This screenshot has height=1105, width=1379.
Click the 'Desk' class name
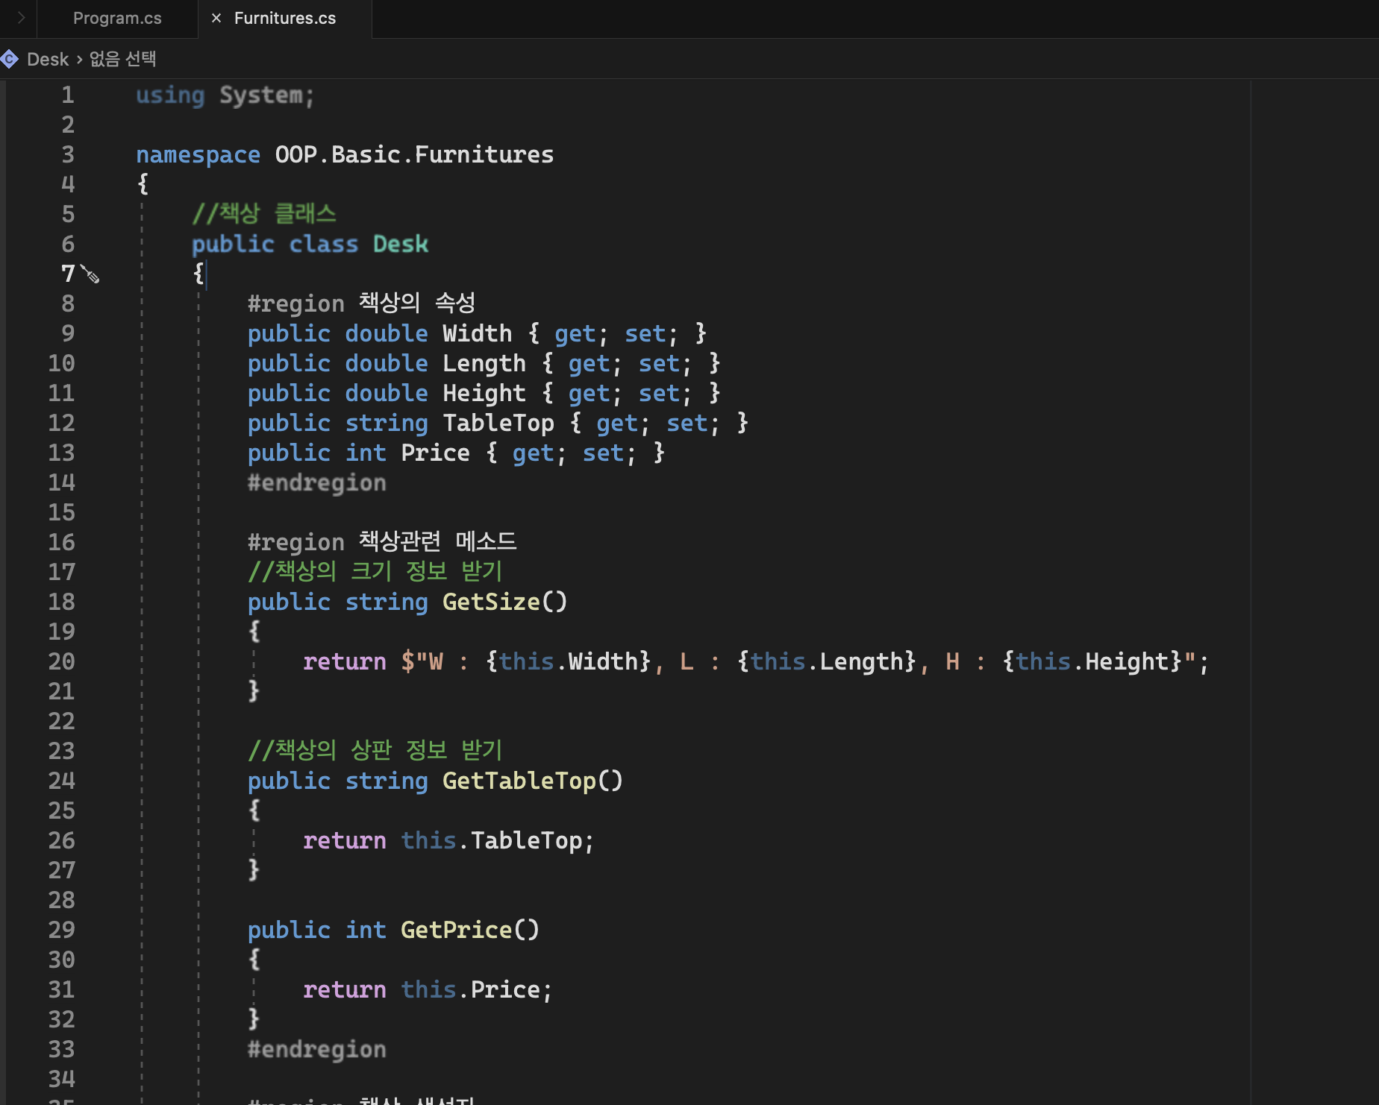point(401,245)
